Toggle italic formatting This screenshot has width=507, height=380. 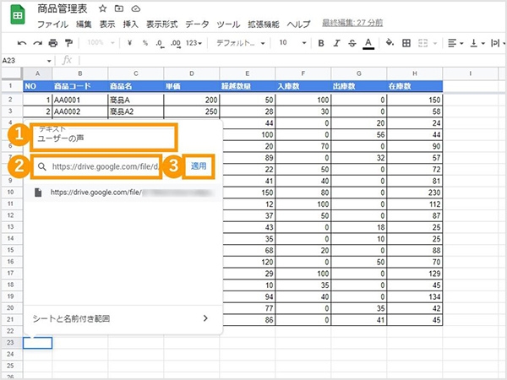(336, 43)
